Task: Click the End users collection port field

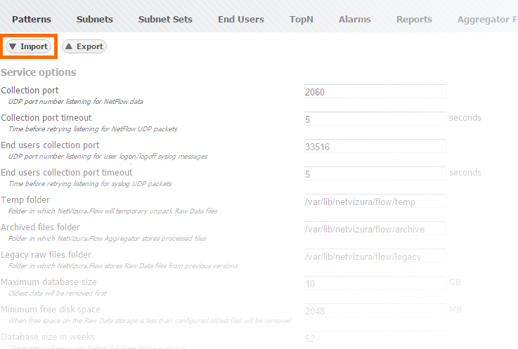Action: [375, 146]
